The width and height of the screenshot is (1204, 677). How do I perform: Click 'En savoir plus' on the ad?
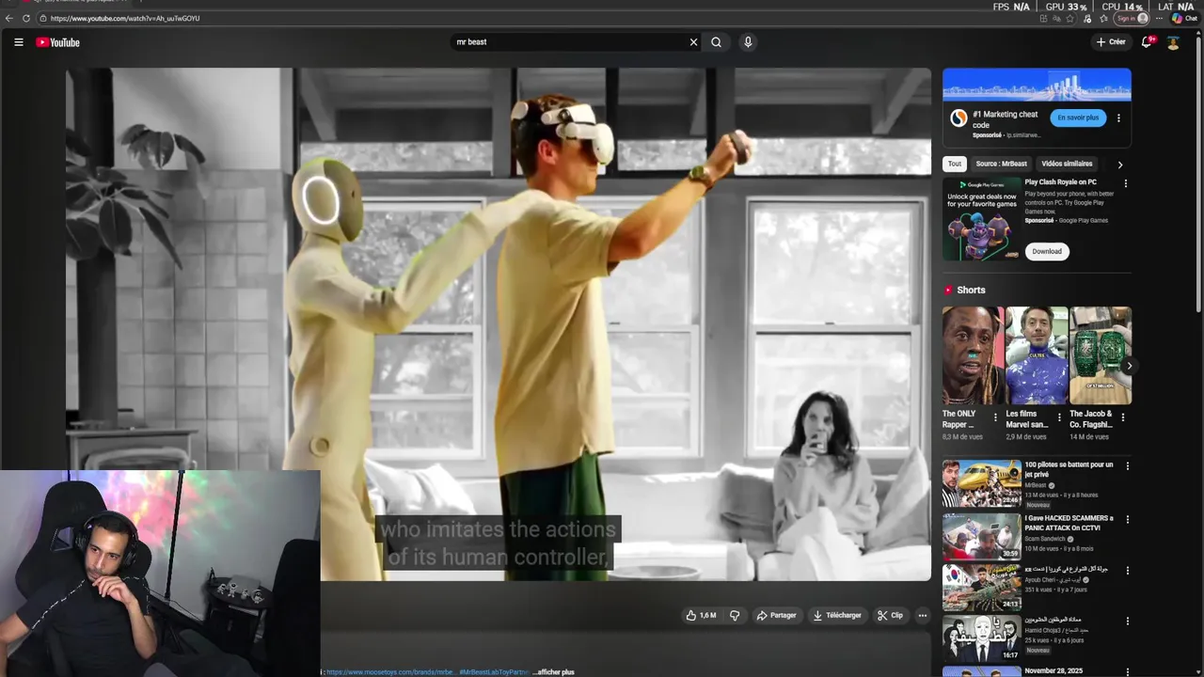pos(1078,118)
